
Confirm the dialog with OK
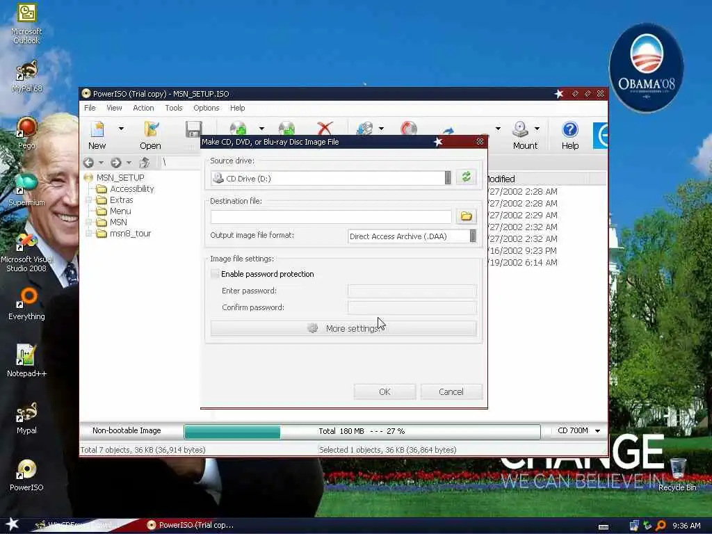tap(385, 392)
